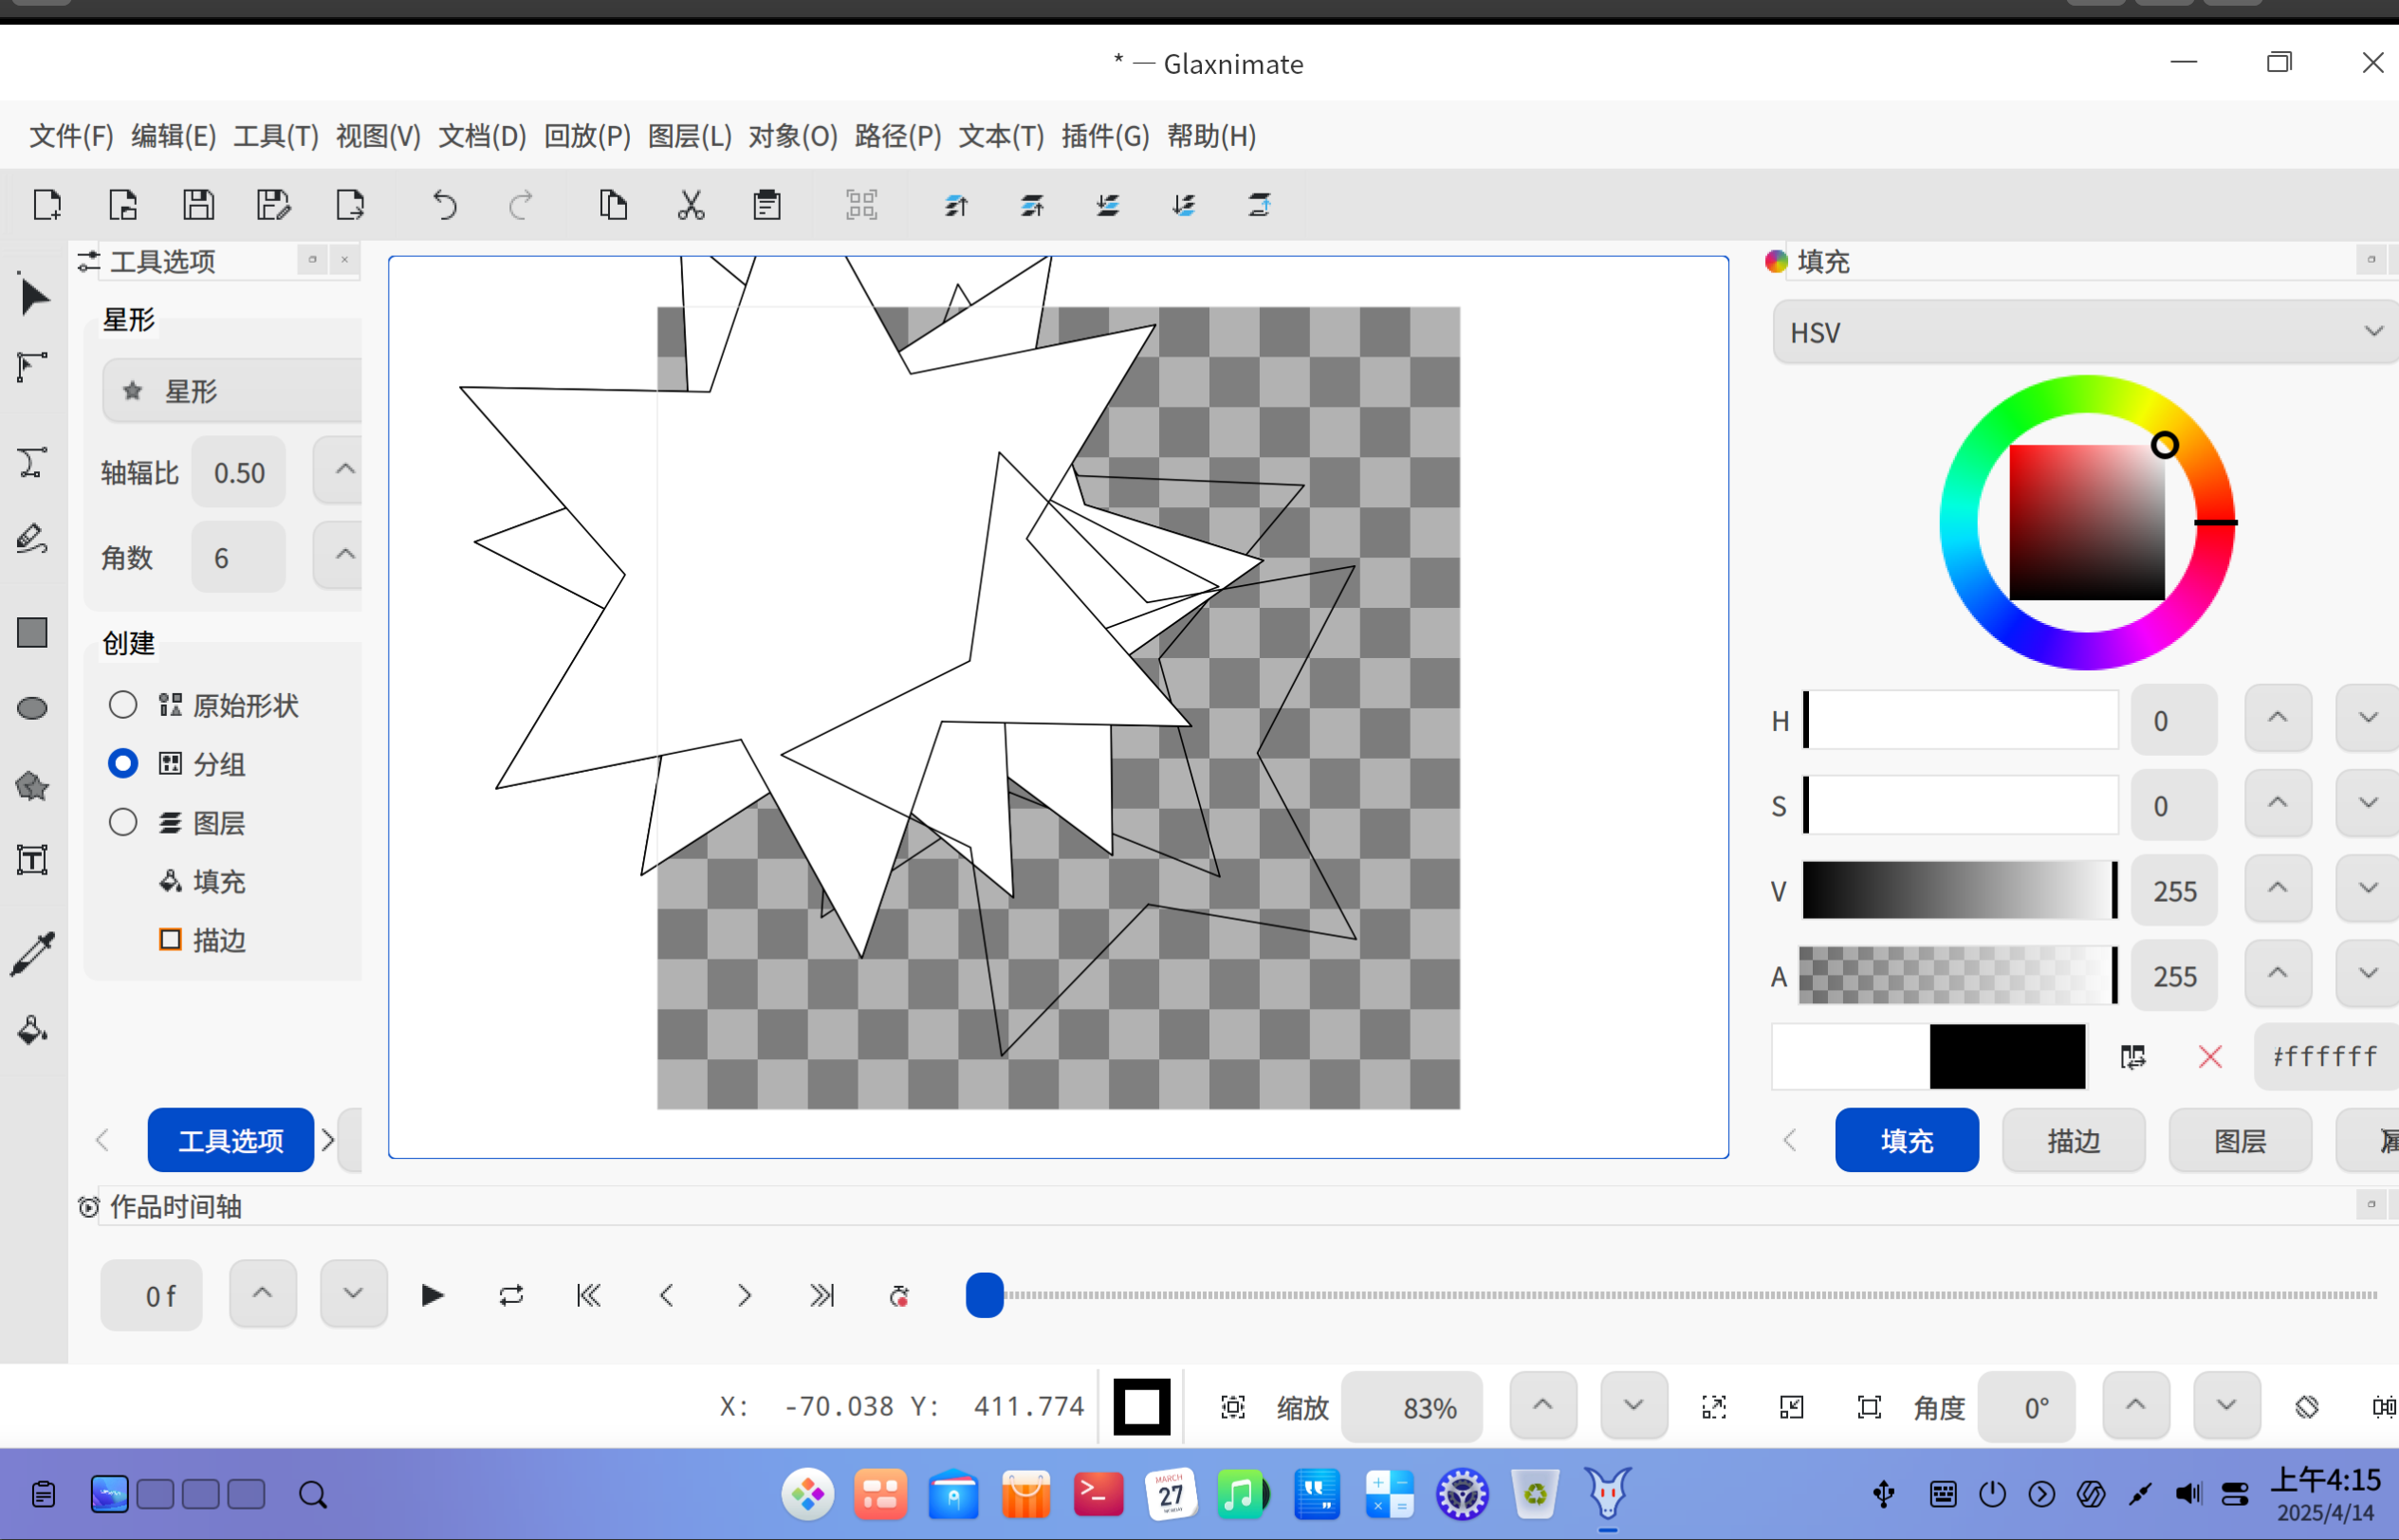Screen dimensions: 2399x1540
Task: Click the cut scissors icon
Action: 691,205
